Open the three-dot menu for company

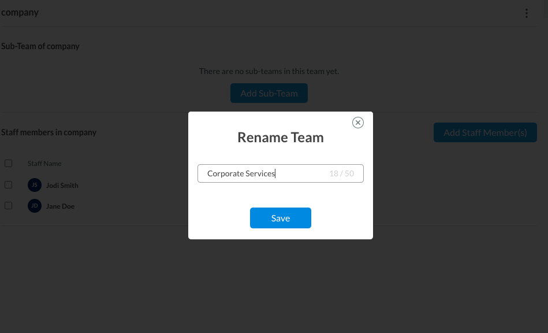[x=526, y=13]
